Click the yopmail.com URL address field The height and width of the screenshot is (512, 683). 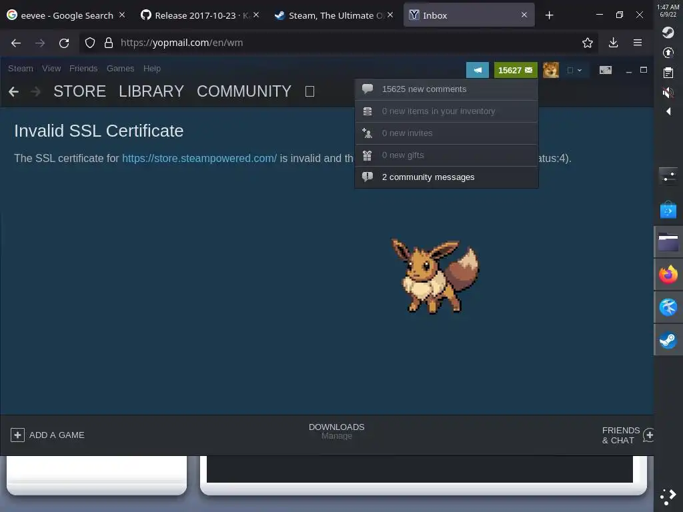point(339,43)
